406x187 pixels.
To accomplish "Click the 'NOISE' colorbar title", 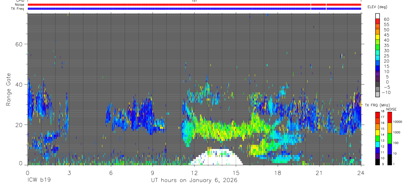I will 391,109.
